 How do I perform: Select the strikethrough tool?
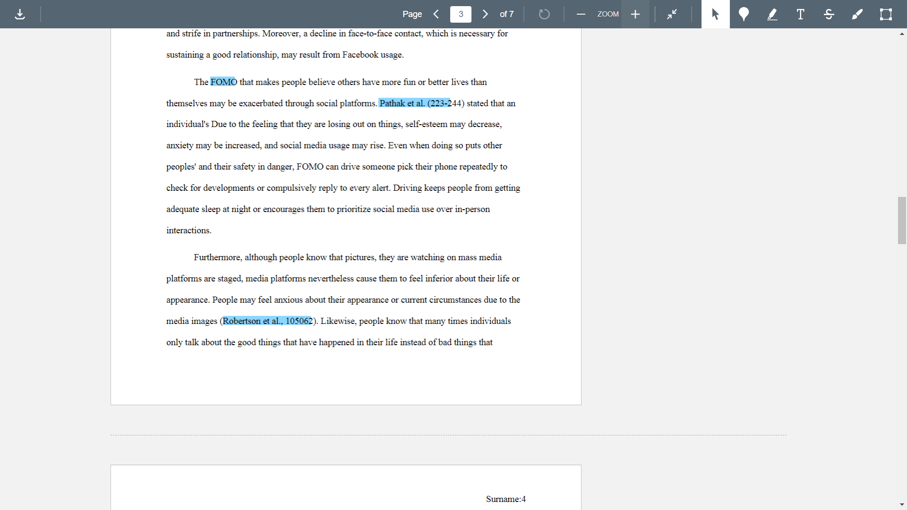(829, 14)
